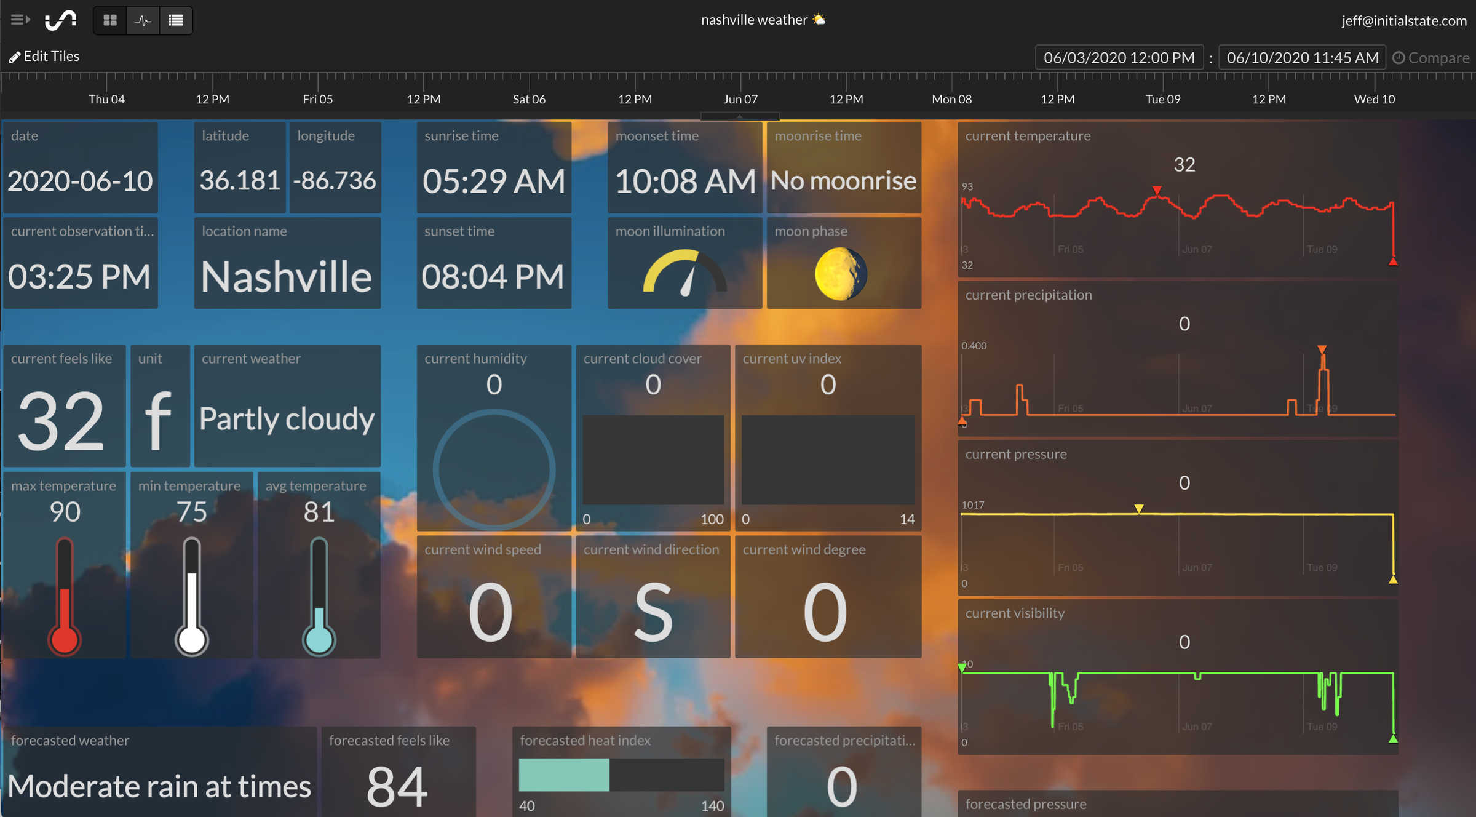Click the moon illumination gauge
This screenshot has width=1476, height=817.
(684, 273)
